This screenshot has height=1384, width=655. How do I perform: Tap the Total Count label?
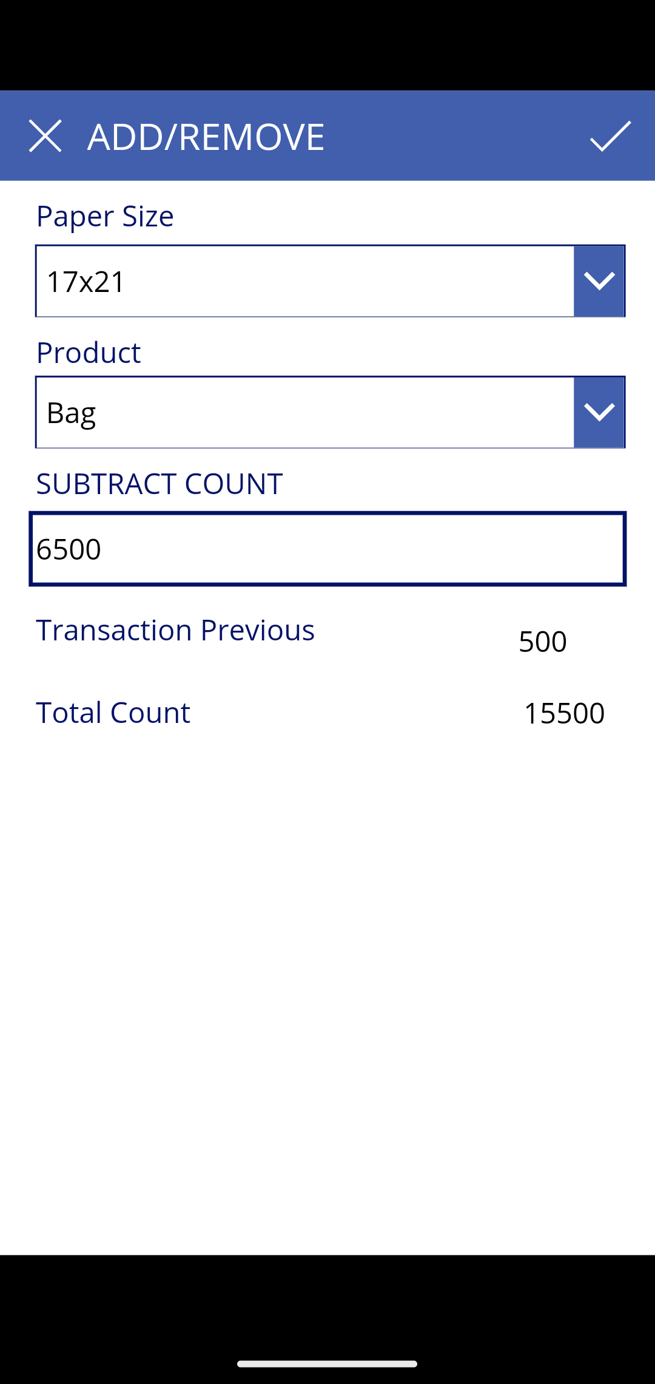click(x=113, y=713)
